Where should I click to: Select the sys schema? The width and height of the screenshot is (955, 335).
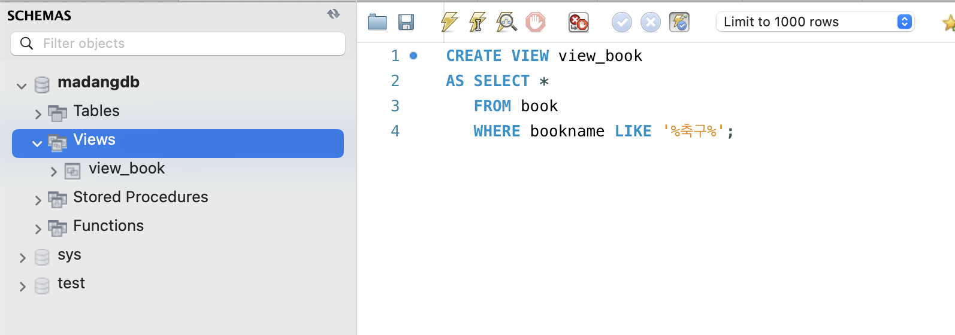click(69, 255)
